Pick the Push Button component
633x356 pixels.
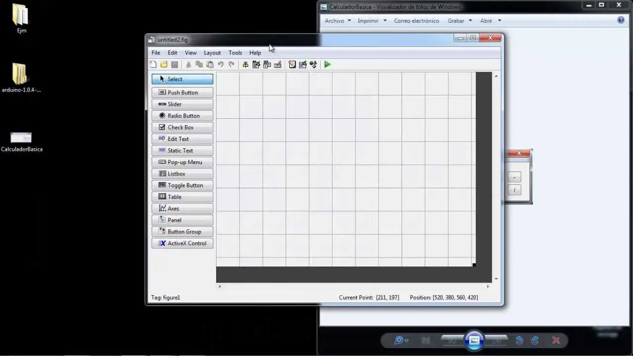pyautogui.click(x=182, y=92)
